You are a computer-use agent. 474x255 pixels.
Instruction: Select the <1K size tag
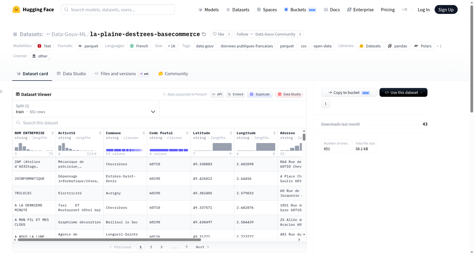(x=172, y=46)
